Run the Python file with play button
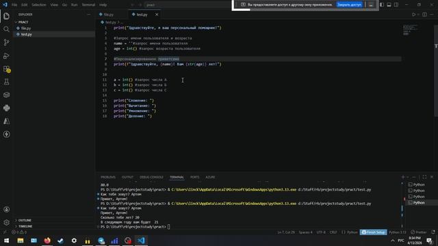The image size is (438, 246). [x=413, y=14]
